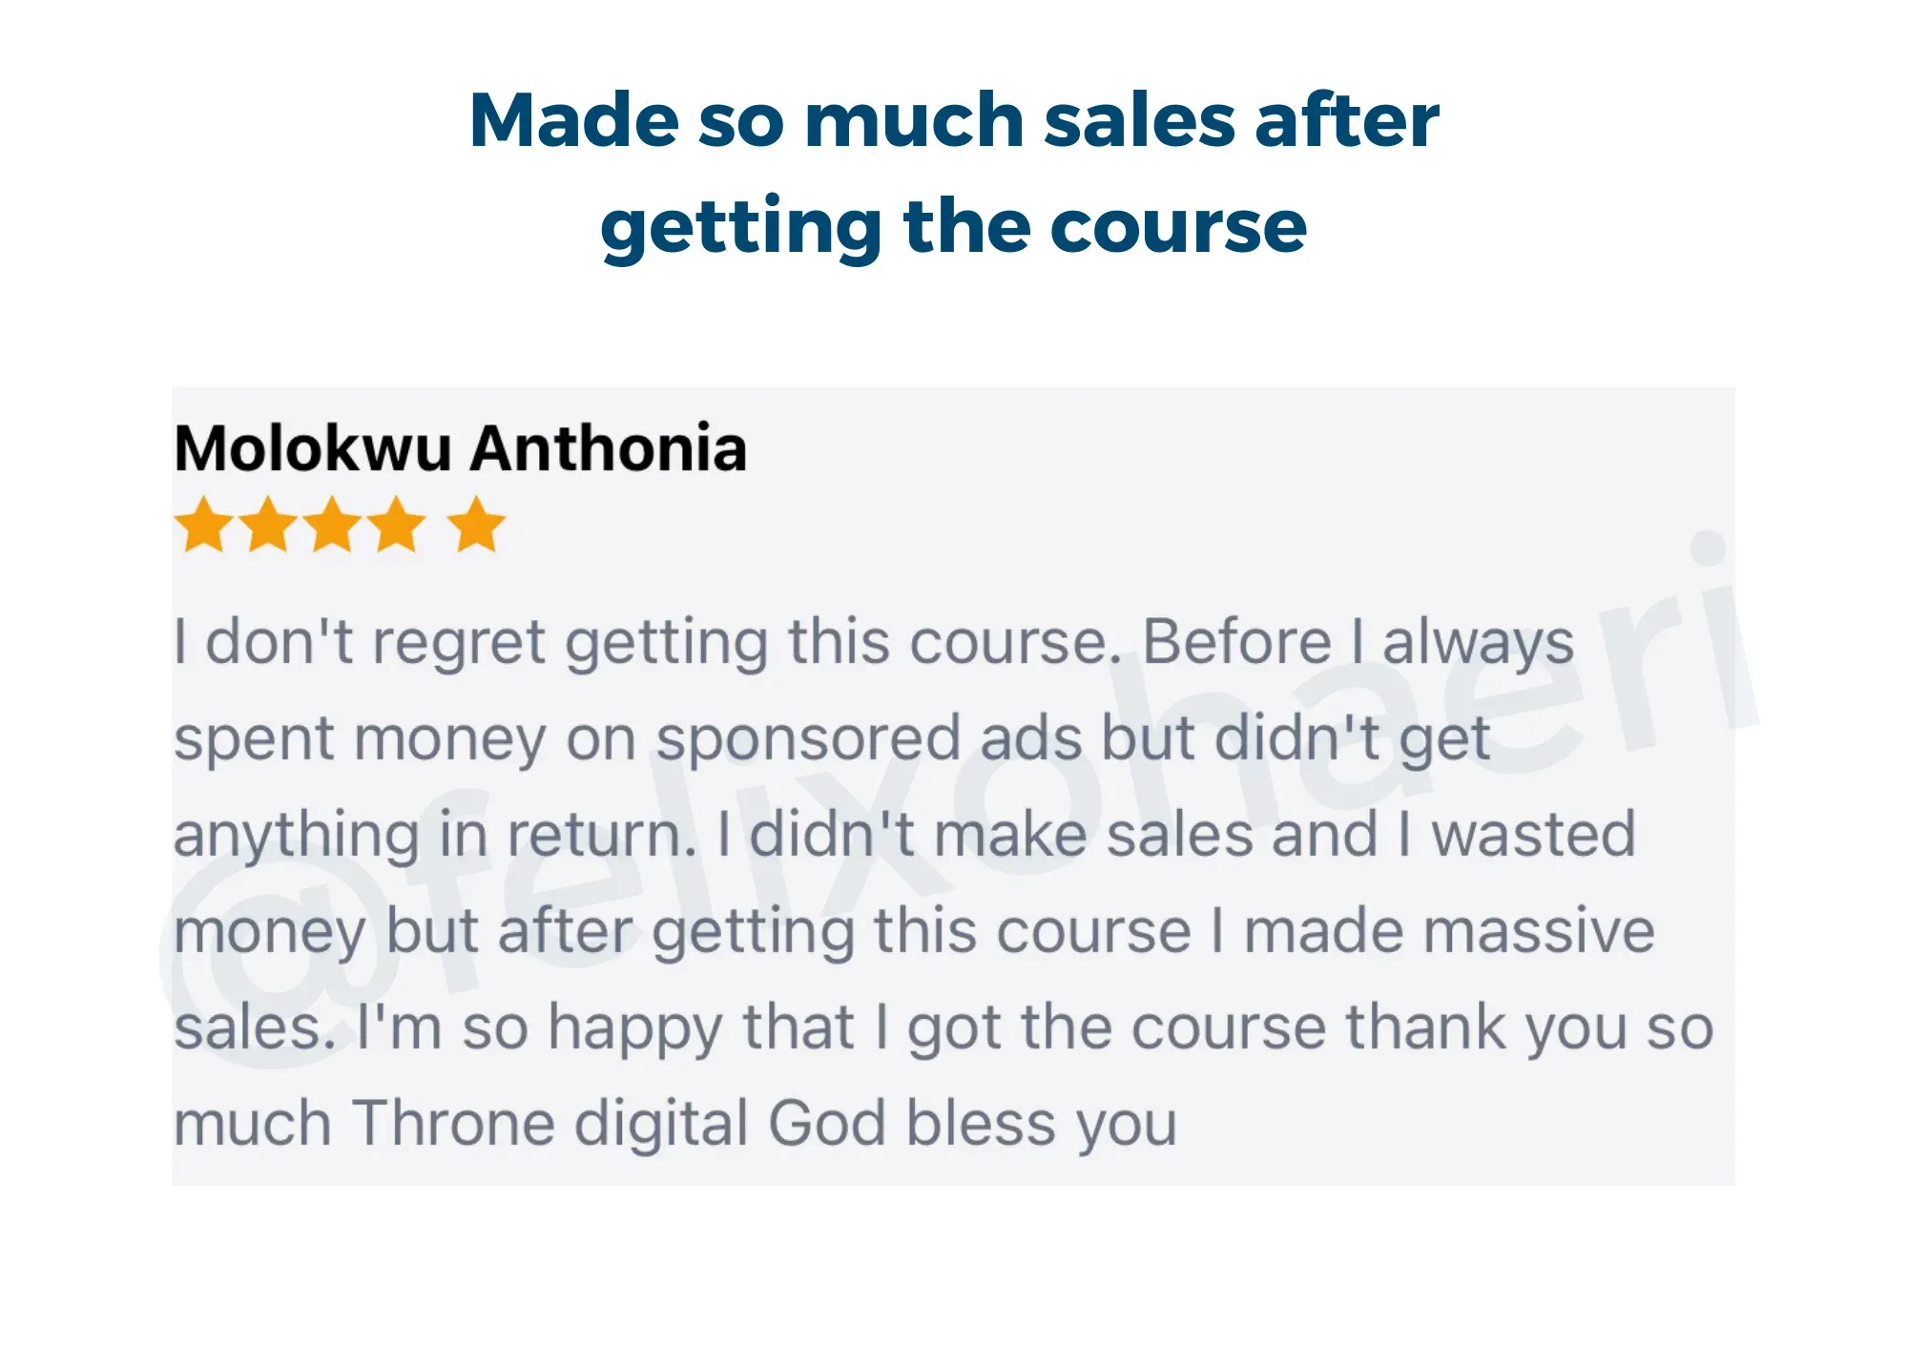Viewport: 1908px width, 1349px height.
Task: Select the third orange rating star
Action: coord(333,524)
